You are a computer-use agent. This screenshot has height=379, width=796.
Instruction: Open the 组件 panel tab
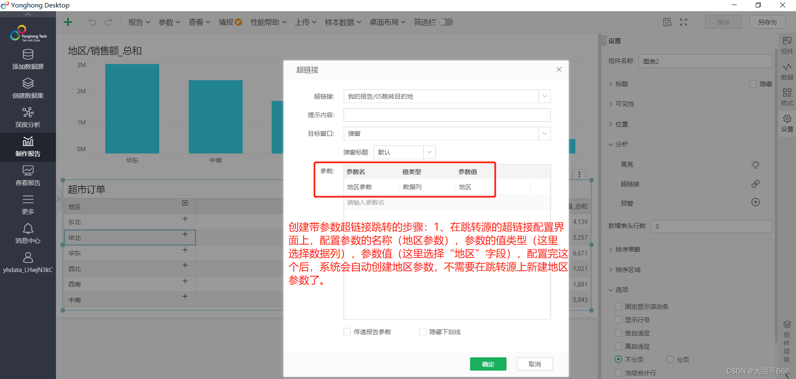point(787,46)
